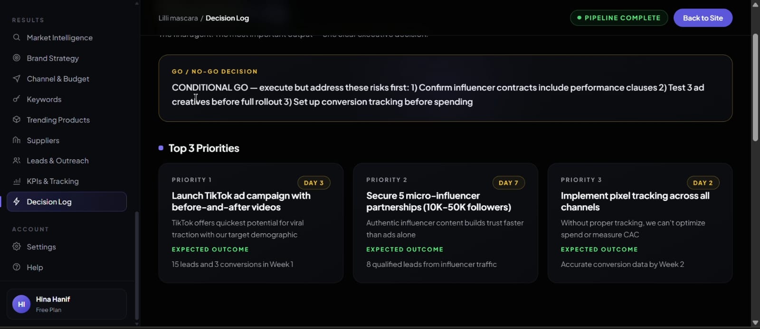
Task: Click the Lilli mascara breadcrumb link
Action: tap(178, 18)
